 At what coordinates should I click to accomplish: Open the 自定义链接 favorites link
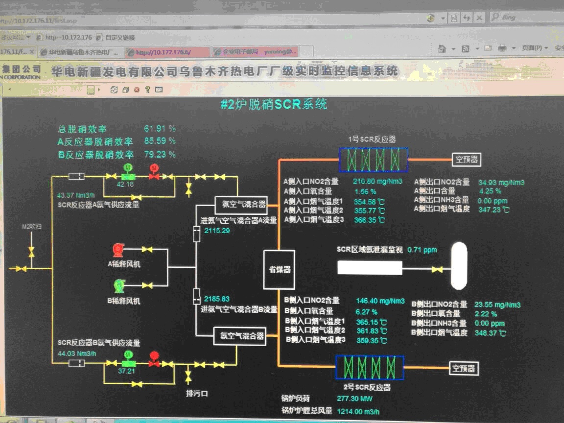[x=116, y=37]
